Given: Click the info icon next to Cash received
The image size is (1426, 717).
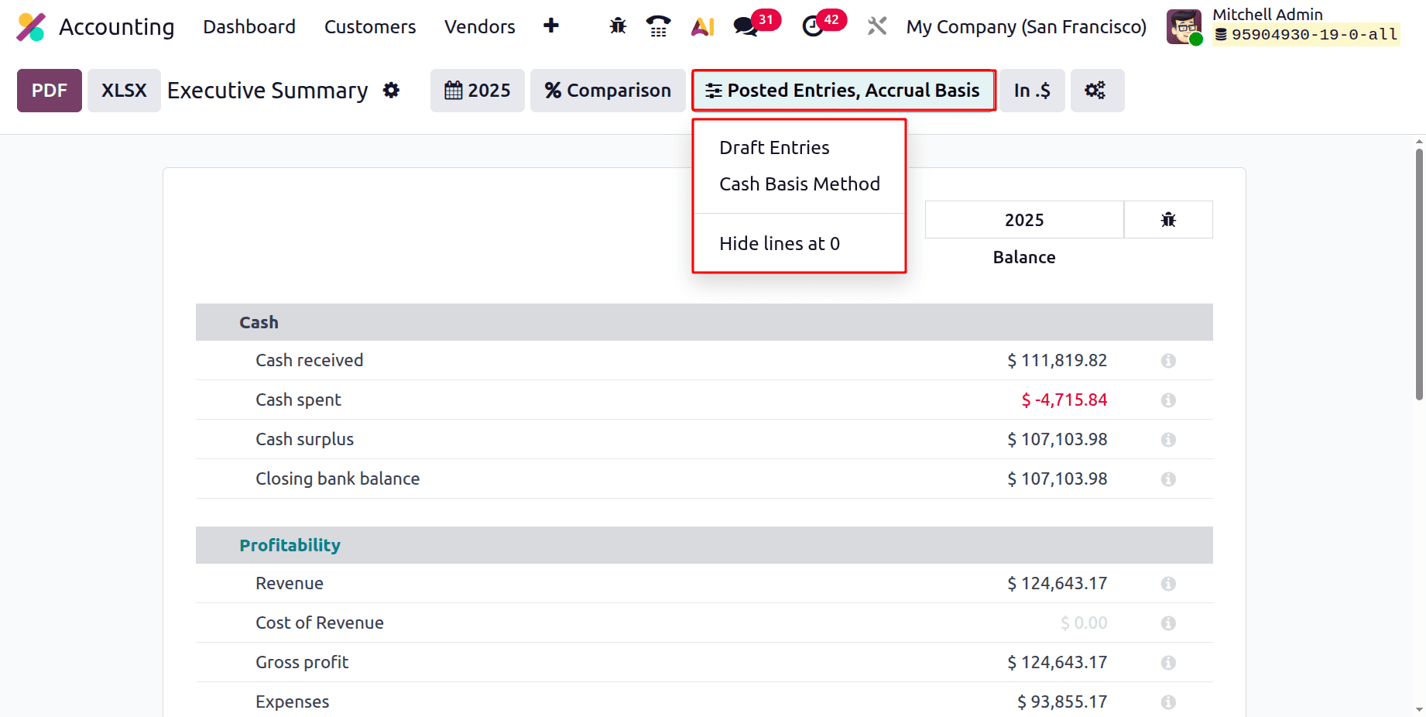Looking at the screenshot, I should [x=1167, y=360].
